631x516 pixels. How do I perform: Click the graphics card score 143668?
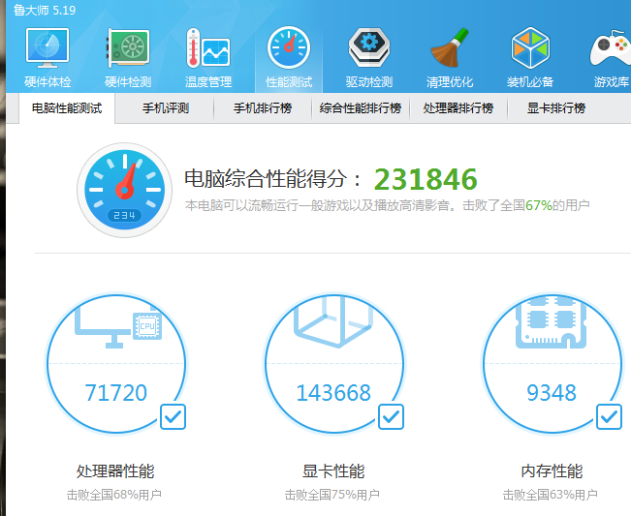pyautogui.click(x=333, y=393)
